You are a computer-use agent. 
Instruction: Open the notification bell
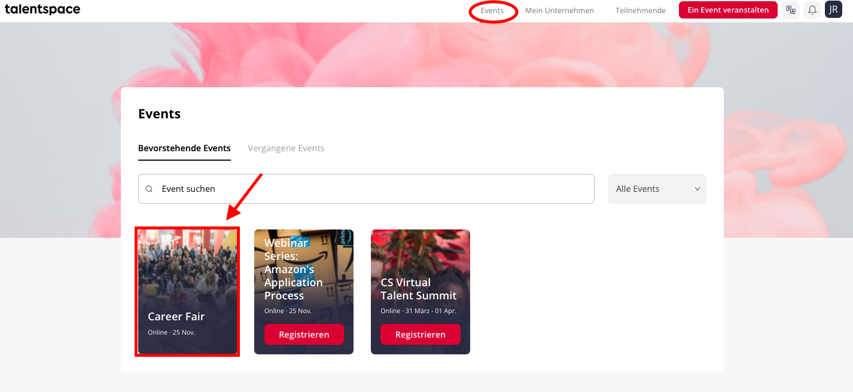coord(812,10)
